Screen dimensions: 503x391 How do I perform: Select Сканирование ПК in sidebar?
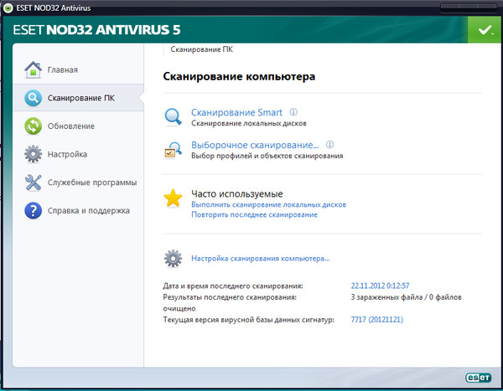tap(78, 98)
